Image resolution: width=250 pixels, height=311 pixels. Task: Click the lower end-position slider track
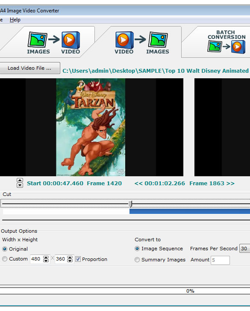tap(126, 220)
